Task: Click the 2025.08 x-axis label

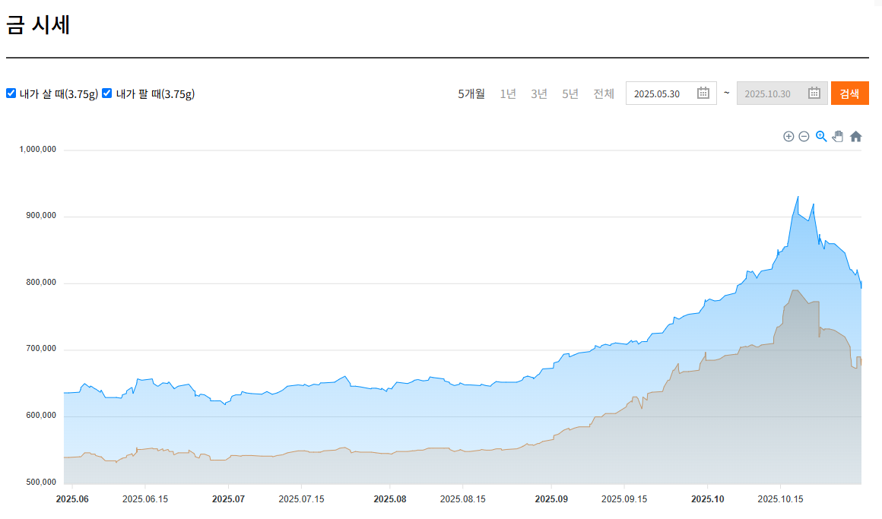Action: pyautogui.click(x=390, y=499)
